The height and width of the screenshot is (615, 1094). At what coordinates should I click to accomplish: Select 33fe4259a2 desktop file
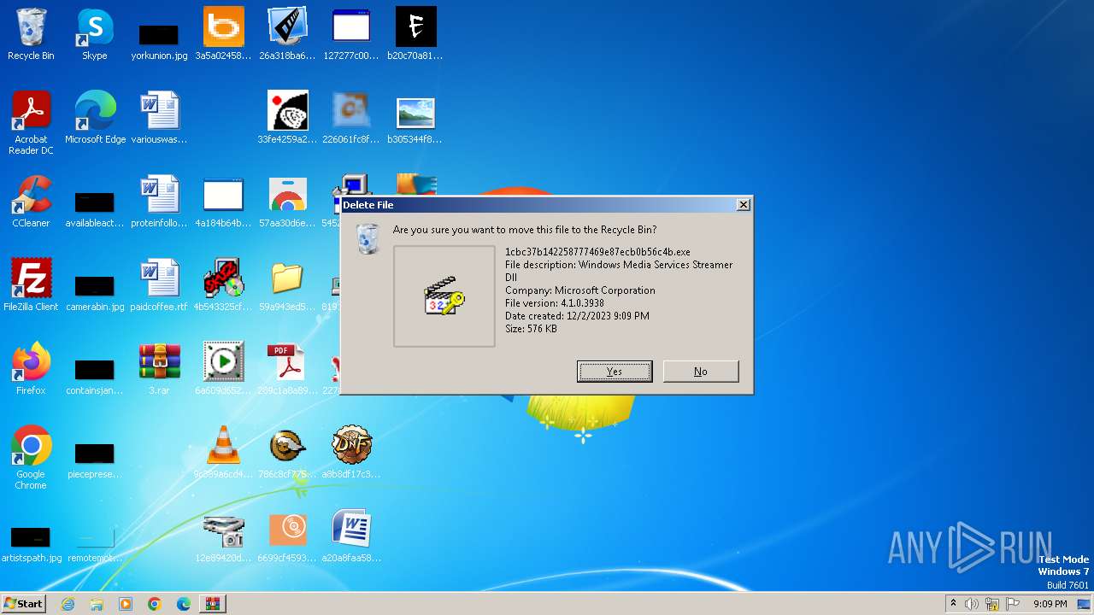pos(287,118)
